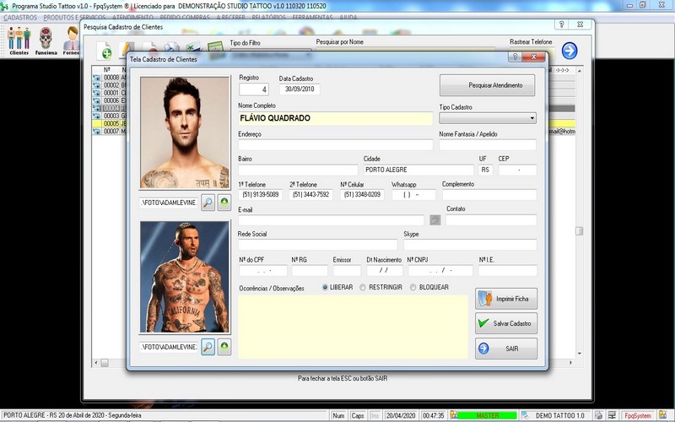Click the SAIR button
This screenshot has width=675, height=422.
[x=506, y=349]
